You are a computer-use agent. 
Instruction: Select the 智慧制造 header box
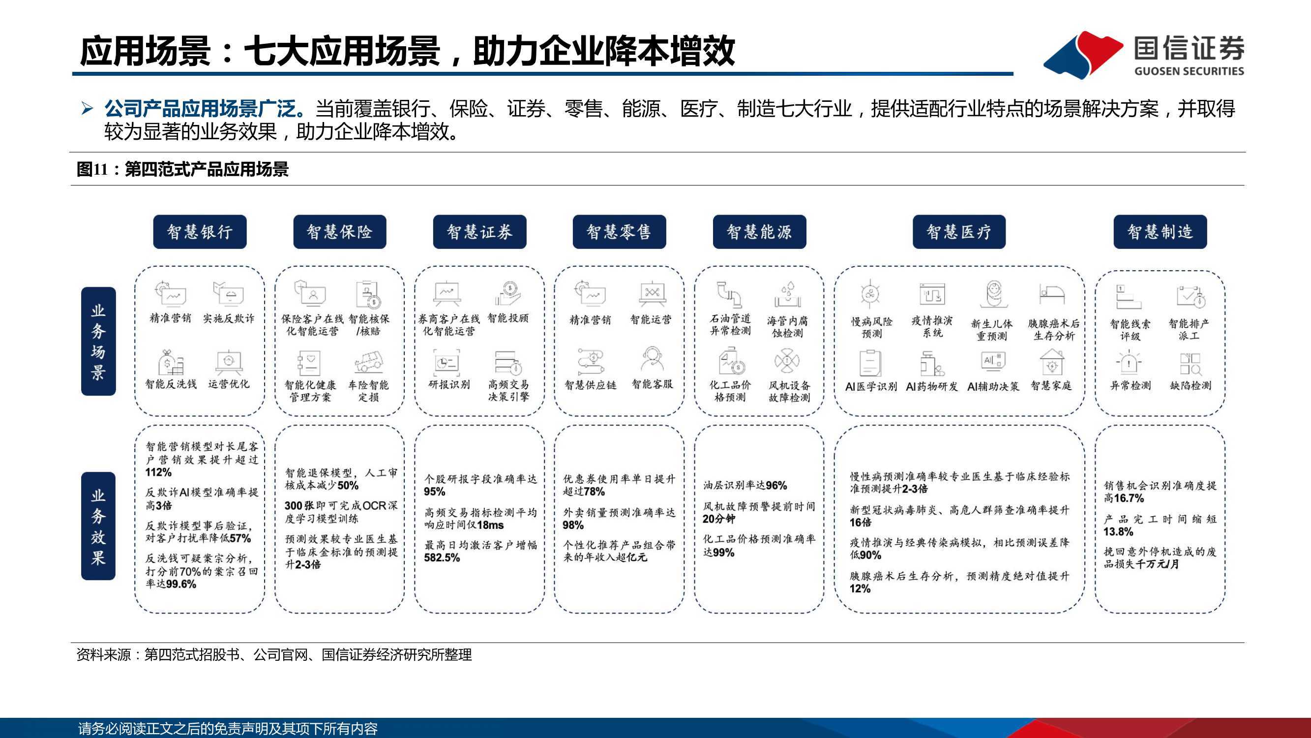pyautogui.click(x=1160, y=232)
